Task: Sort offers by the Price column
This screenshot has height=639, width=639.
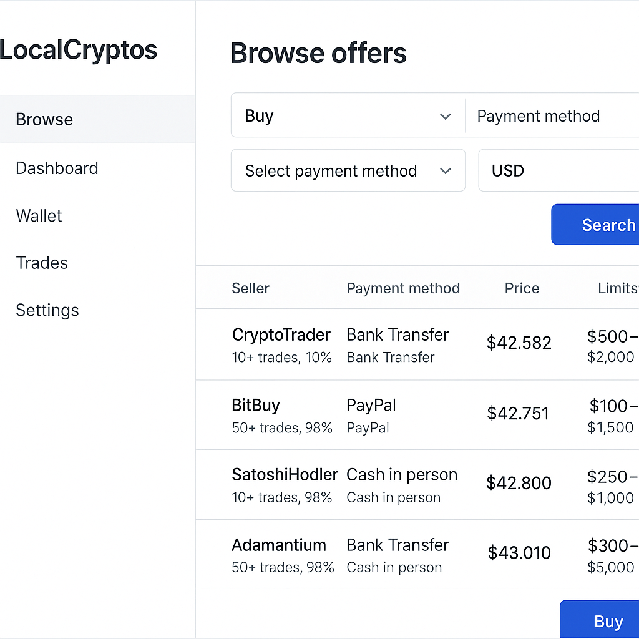Action: (x=522, y=288)
